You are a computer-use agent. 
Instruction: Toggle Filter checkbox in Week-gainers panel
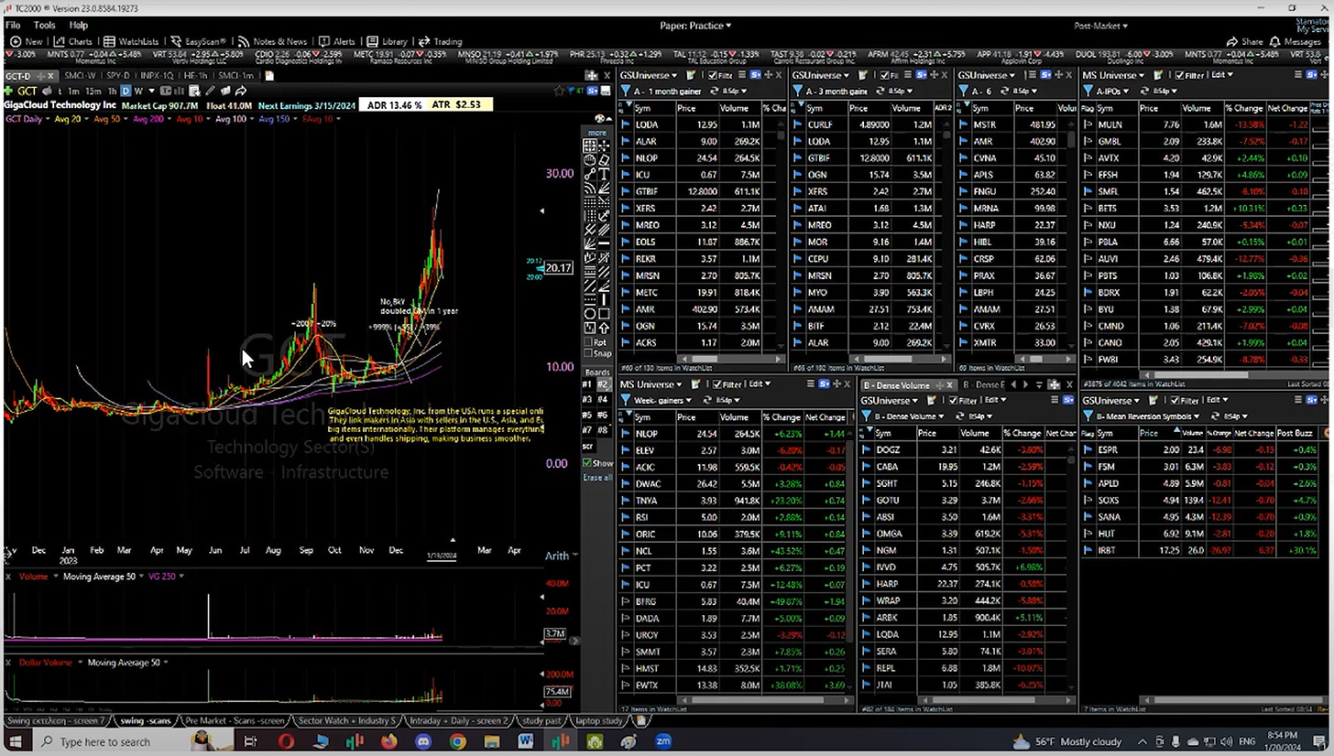point(717,383)
